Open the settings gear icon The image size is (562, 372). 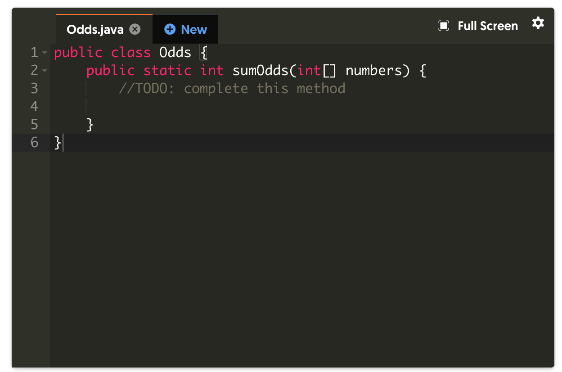[x=538, y=23]
